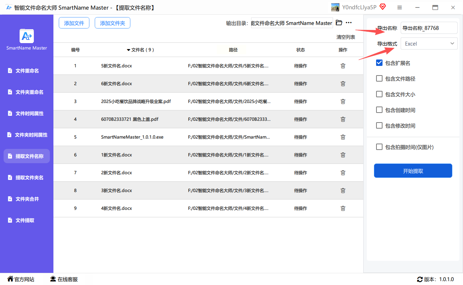
Task: Click the user avatar picture
Action: [335, 7]
